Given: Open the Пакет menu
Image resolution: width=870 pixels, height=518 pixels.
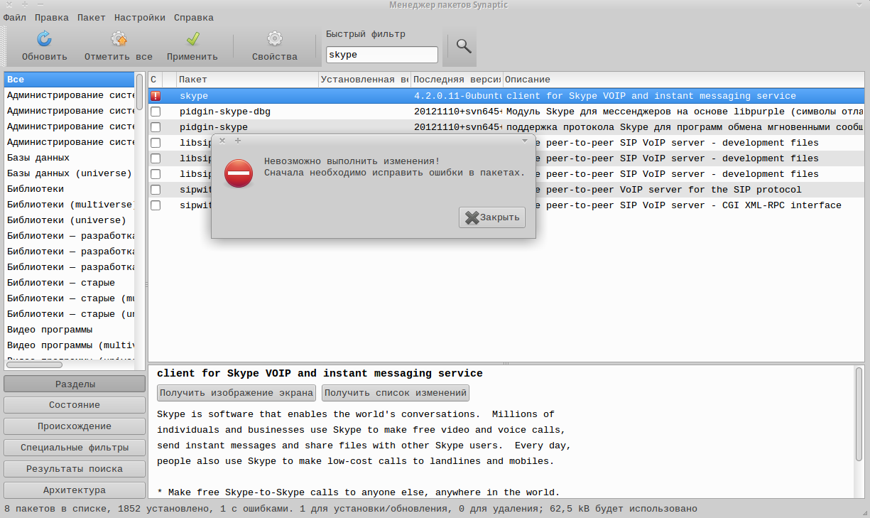Looking at the screenshot, I should tap(91, 17).
